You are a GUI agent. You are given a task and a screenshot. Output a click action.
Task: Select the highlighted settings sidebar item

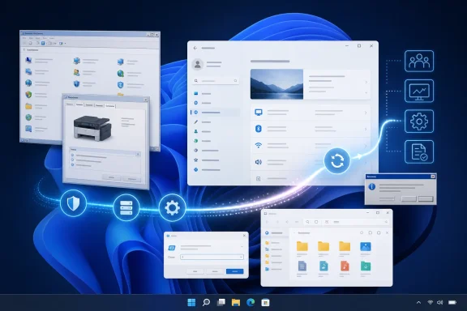pos(215,113)
